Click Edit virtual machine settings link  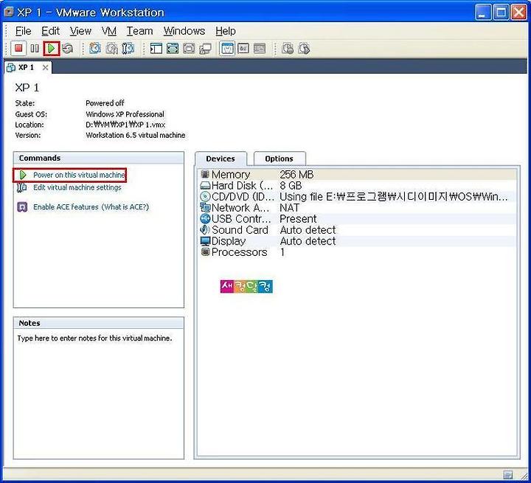(x=77, y=187)
